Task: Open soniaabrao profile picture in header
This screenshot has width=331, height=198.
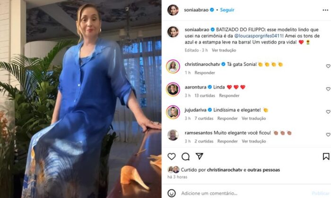Action: click(x=173, y=10)
